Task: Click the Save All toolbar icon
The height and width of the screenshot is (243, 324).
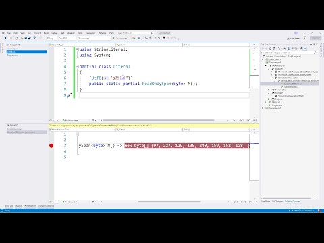Action: click(29, 38)
